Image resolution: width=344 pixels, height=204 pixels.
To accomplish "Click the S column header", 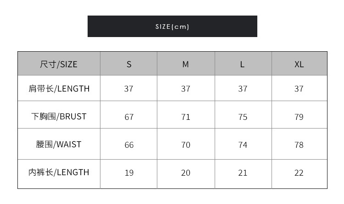I will [129, 64].
